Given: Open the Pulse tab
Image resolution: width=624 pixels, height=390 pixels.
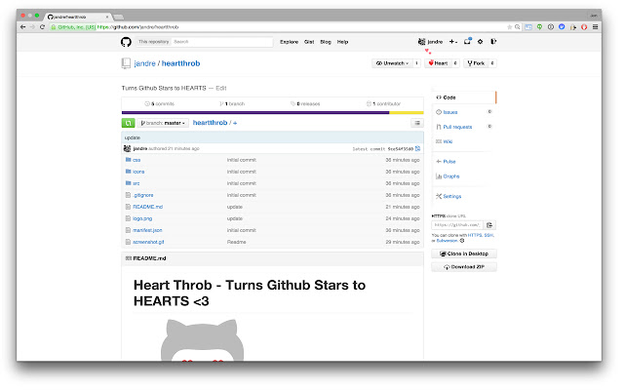Looking at the screenshot, I should [x=448, y=162].
